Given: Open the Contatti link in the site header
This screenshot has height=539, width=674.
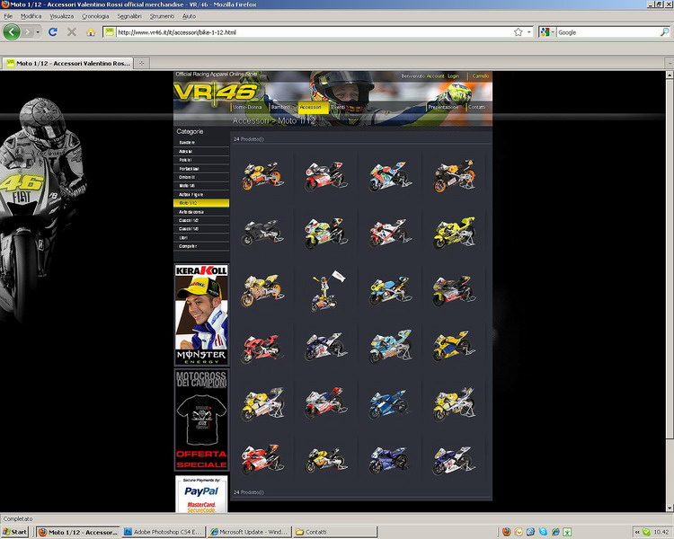Looking at the screenshot, I should click(x=476, y=107).
